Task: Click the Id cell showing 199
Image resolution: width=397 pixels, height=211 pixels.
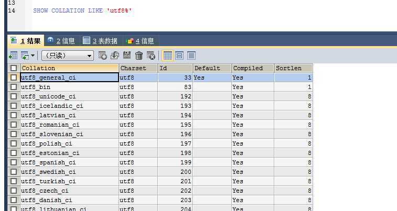Action: tap(175, 162)
